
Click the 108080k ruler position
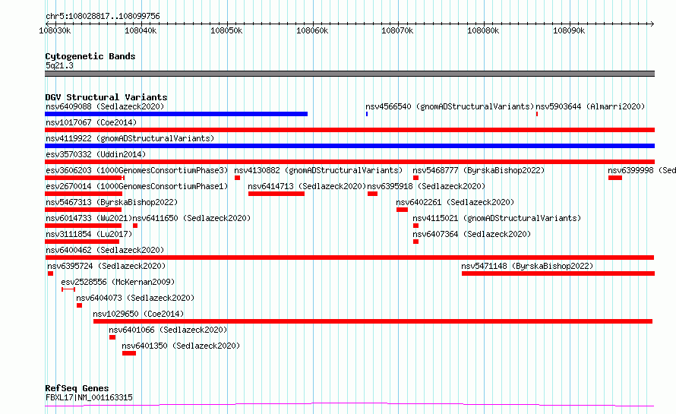483,30
